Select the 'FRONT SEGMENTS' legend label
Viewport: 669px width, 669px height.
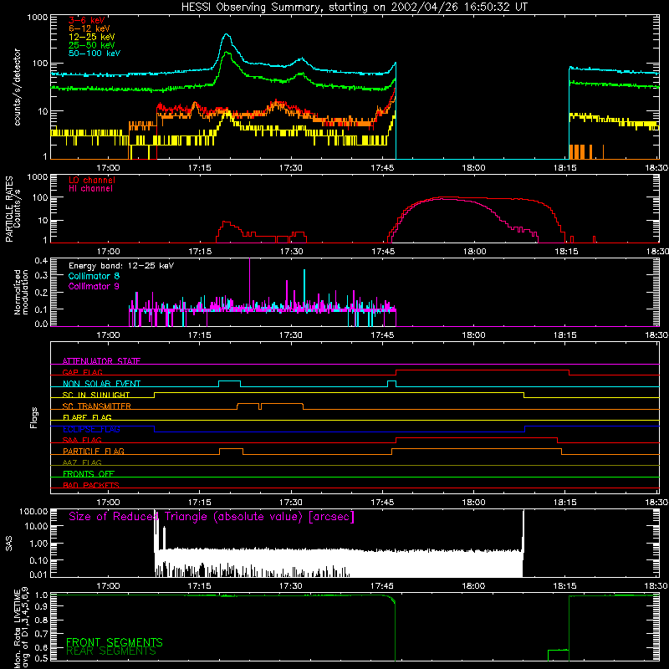[115, 642]
